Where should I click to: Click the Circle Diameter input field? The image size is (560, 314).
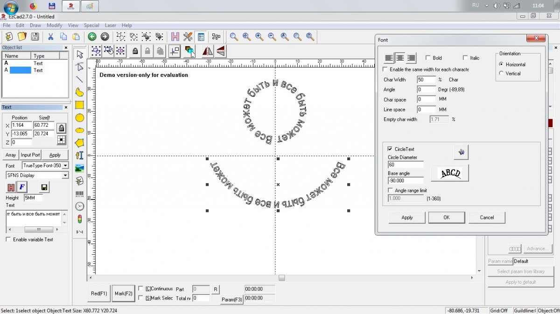[x=406, y=164]
